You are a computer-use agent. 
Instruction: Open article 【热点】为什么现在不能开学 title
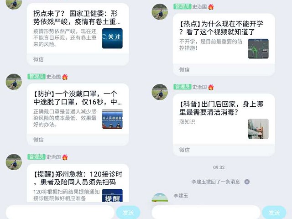coord(221,28)
